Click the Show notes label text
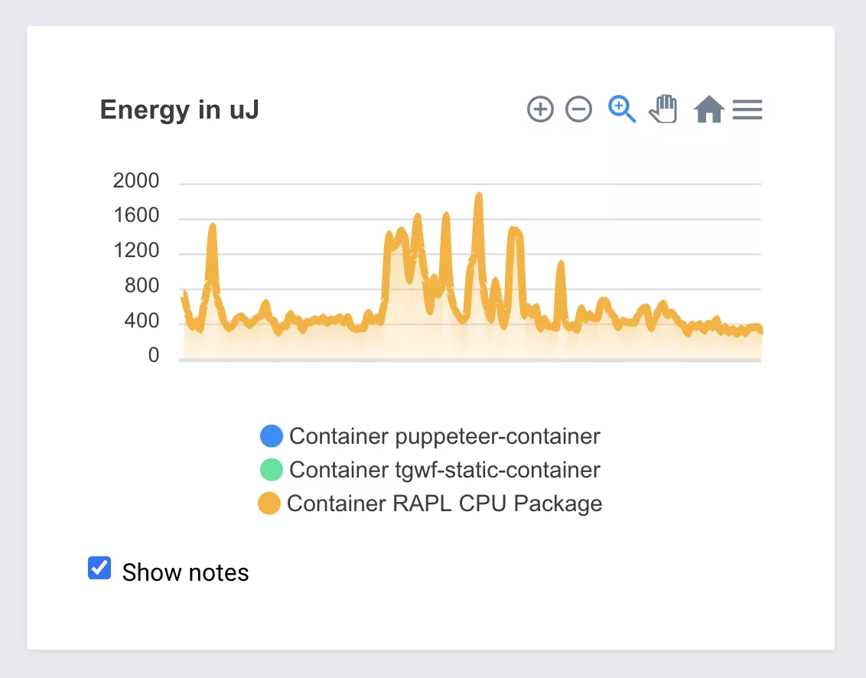Image resolution: width=866 pixels, height=678 pixels. click(x=186, y=572)
